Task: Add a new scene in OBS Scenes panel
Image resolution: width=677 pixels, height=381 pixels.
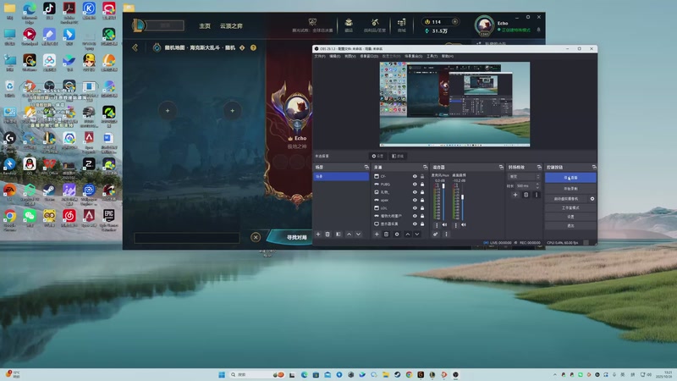Action: coord(318,235)
